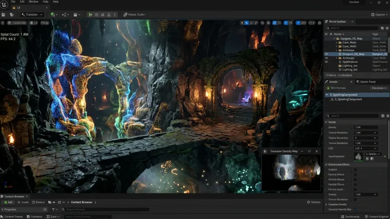Collapse the Dungeon_GS_Map folder in the outliner

coord(334,39)
